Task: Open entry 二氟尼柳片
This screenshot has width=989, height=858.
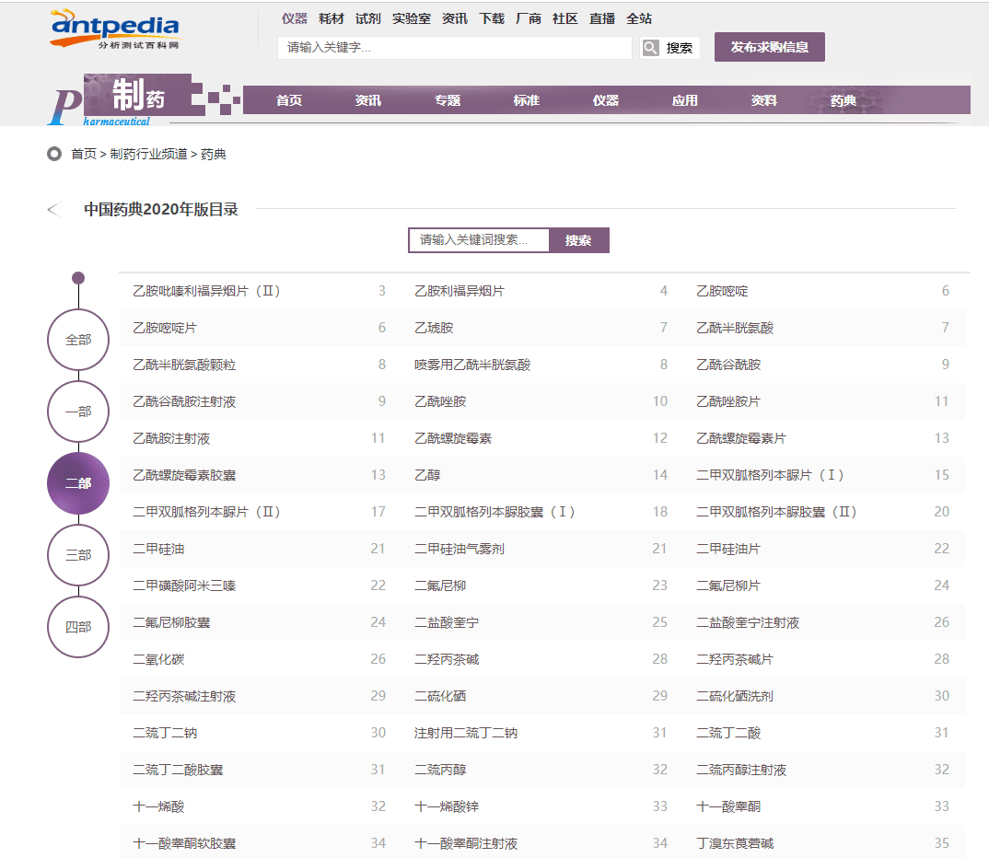Action: click(728, 586)
